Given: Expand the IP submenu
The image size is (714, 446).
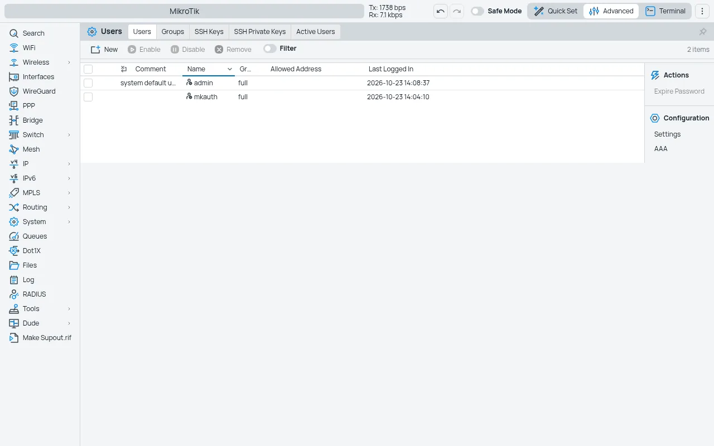Looking at the screenshot, I should [x=69, y=164].
